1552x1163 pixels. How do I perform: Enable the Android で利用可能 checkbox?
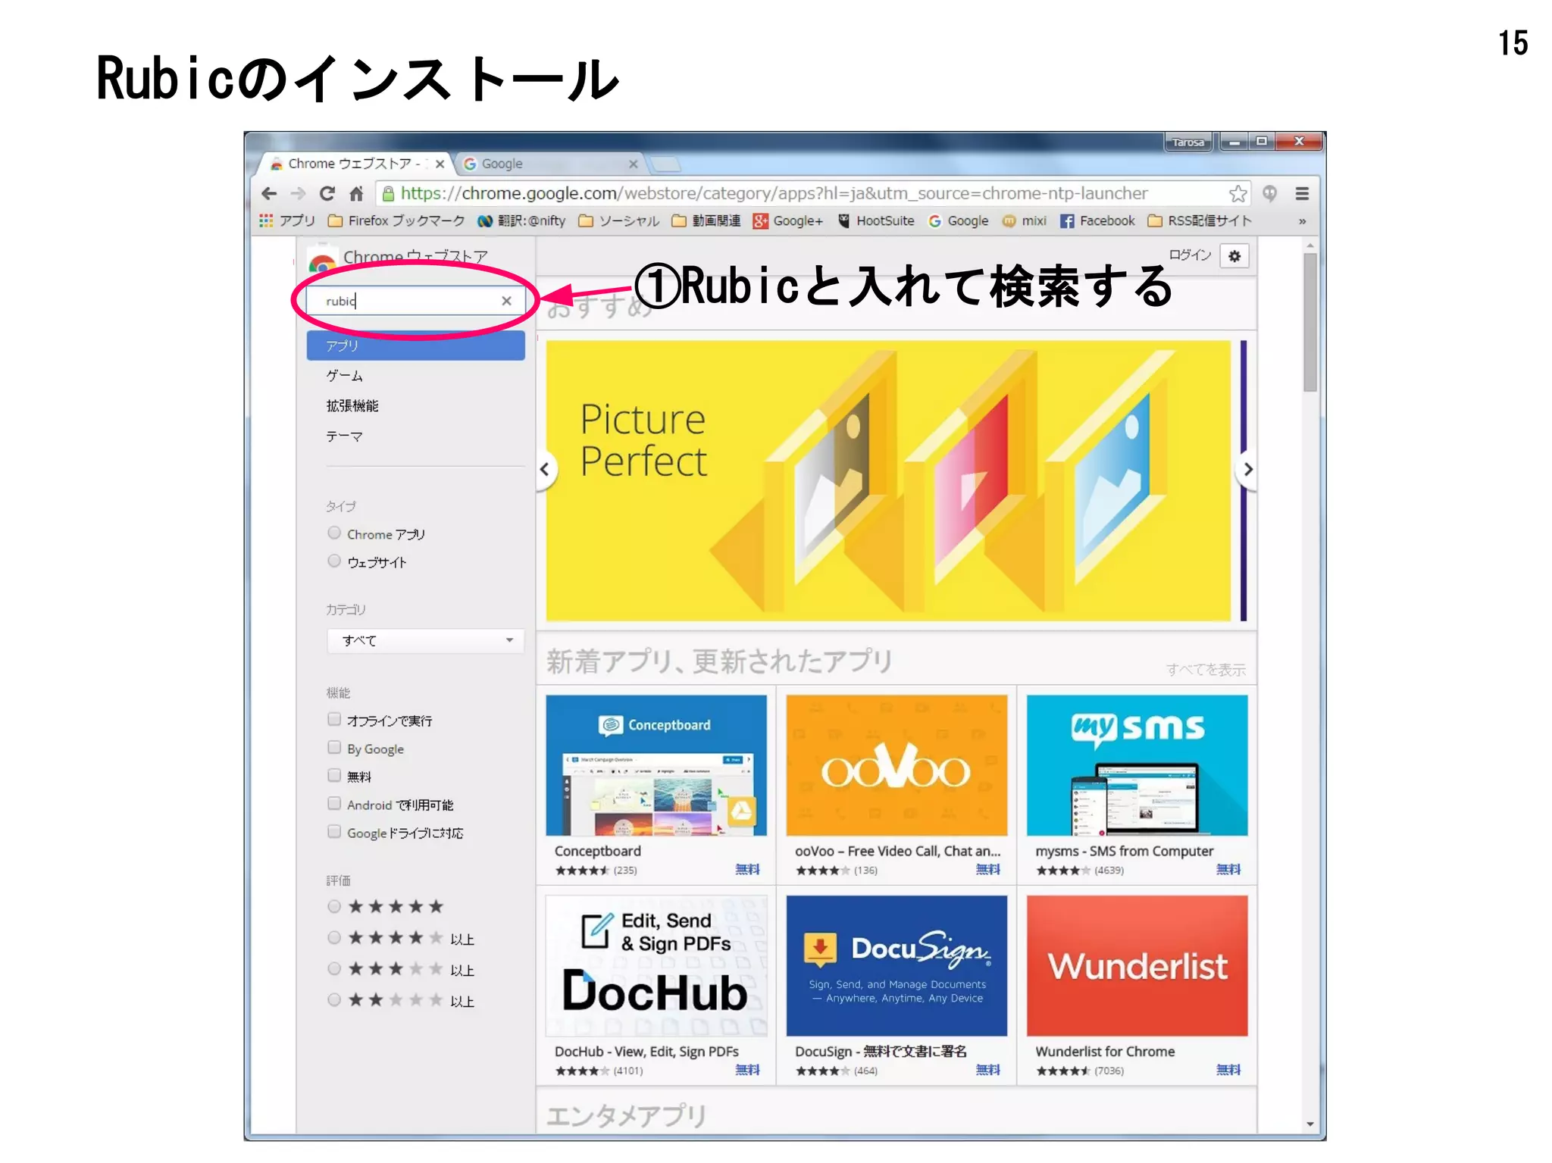point(334,803)
